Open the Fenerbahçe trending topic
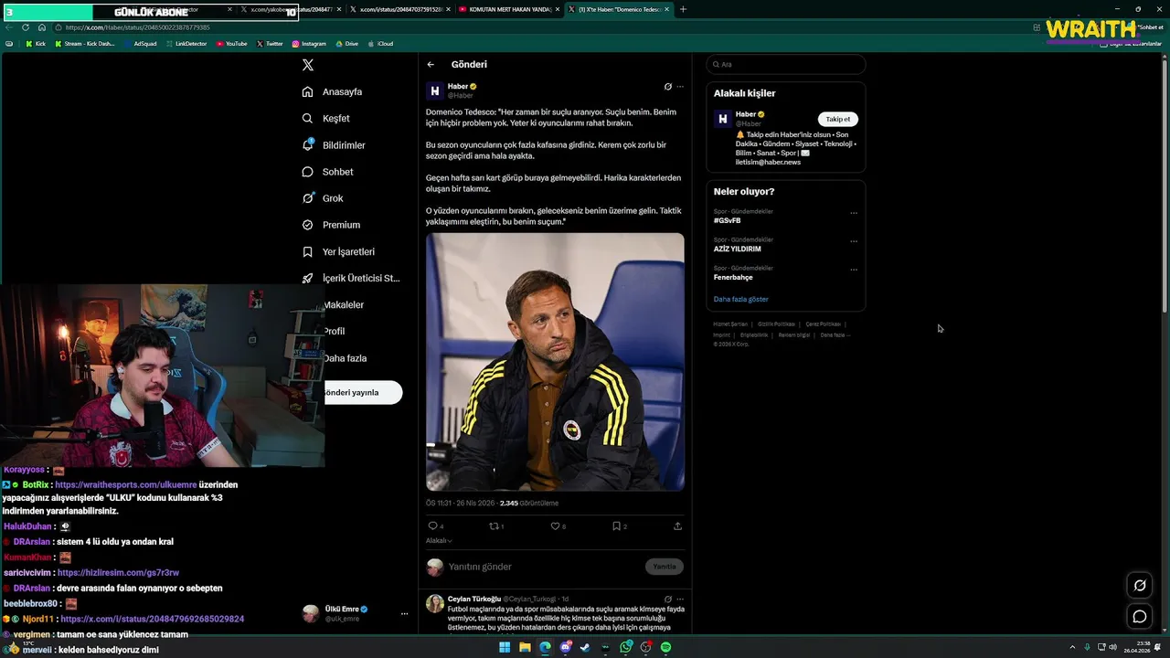This screenshot has width=1170, height=658. [x=733, y=277]
